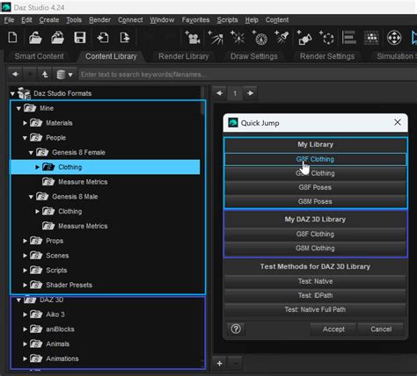Open the database options dropdown arrow

pyautogui.click(x=70, y=75)
